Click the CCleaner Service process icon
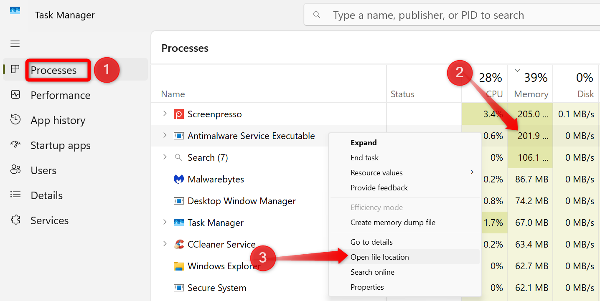600x301 pixels. (x=179, y=244)
